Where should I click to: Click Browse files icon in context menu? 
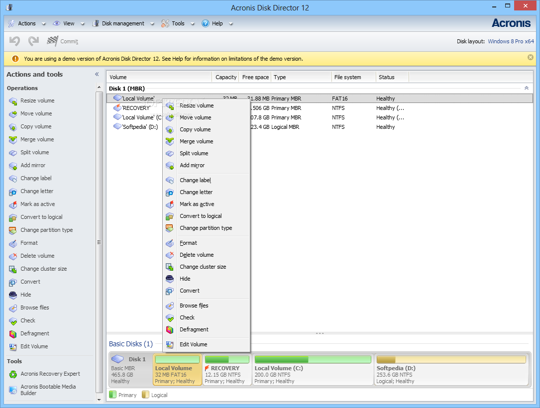[x=170, y=306]
